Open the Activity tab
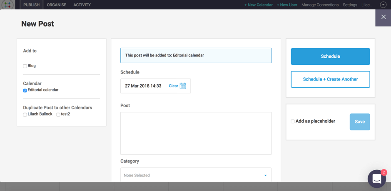Viewport: 391px width, 191px height. point(82,5)
